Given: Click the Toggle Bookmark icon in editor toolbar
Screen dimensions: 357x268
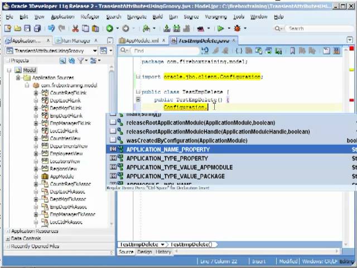Looking at the screenshot, I should click(292, 51).
